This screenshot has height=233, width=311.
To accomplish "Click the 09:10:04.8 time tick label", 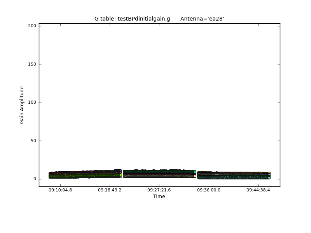I will 60,190.
